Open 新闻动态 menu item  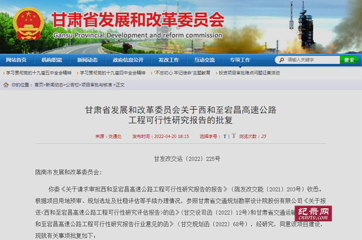pos(88,60)
